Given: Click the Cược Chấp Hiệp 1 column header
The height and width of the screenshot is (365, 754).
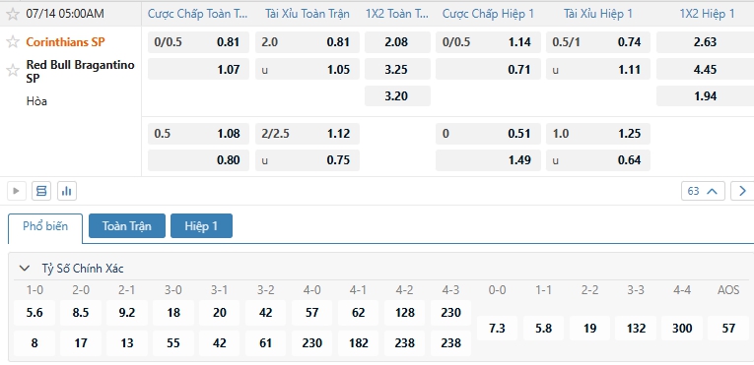Looking at the screenshot, I should tap(488, 14).
